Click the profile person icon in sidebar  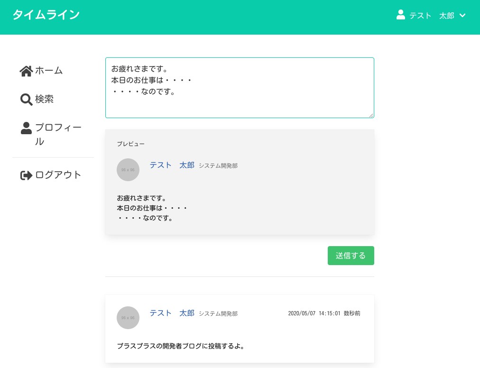coord(26,128)
